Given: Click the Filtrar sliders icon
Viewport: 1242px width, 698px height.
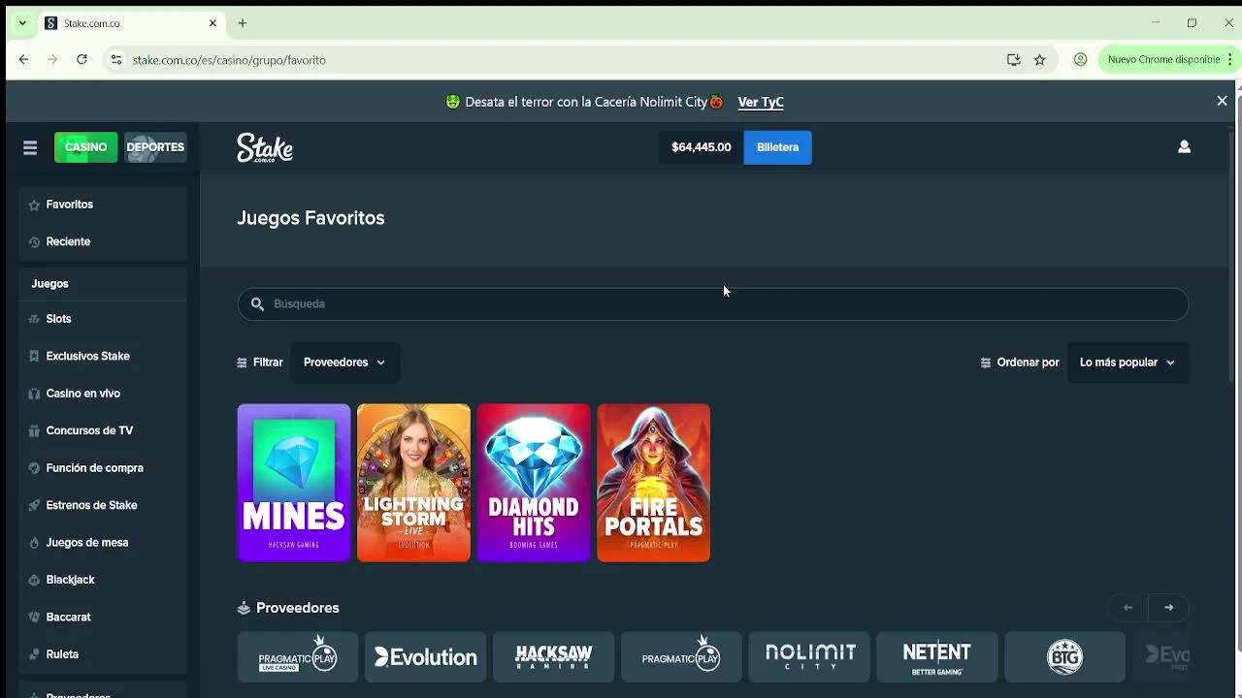Looking at the screenshot, I should [x=242, y=363].
